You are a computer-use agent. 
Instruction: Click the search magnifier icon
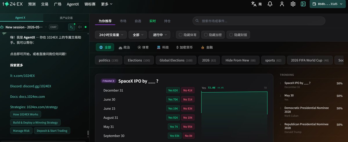[197, 21]
